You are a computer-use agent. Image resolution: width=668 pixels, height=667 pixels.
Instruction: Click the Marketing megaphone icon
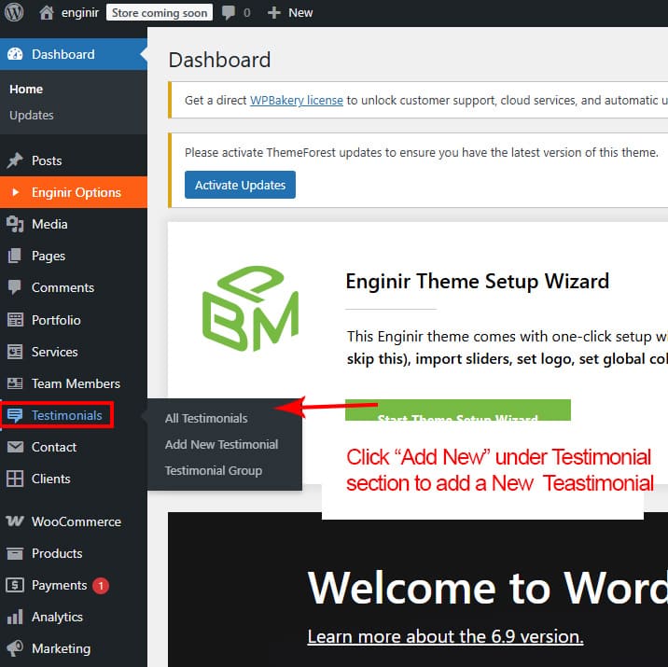click(15, 648)
